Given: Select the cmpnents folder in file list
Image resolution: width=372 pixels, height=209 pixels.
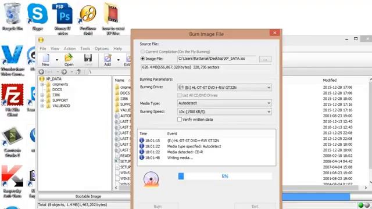Looking at the screenshot, I should [x=123, y=87].
